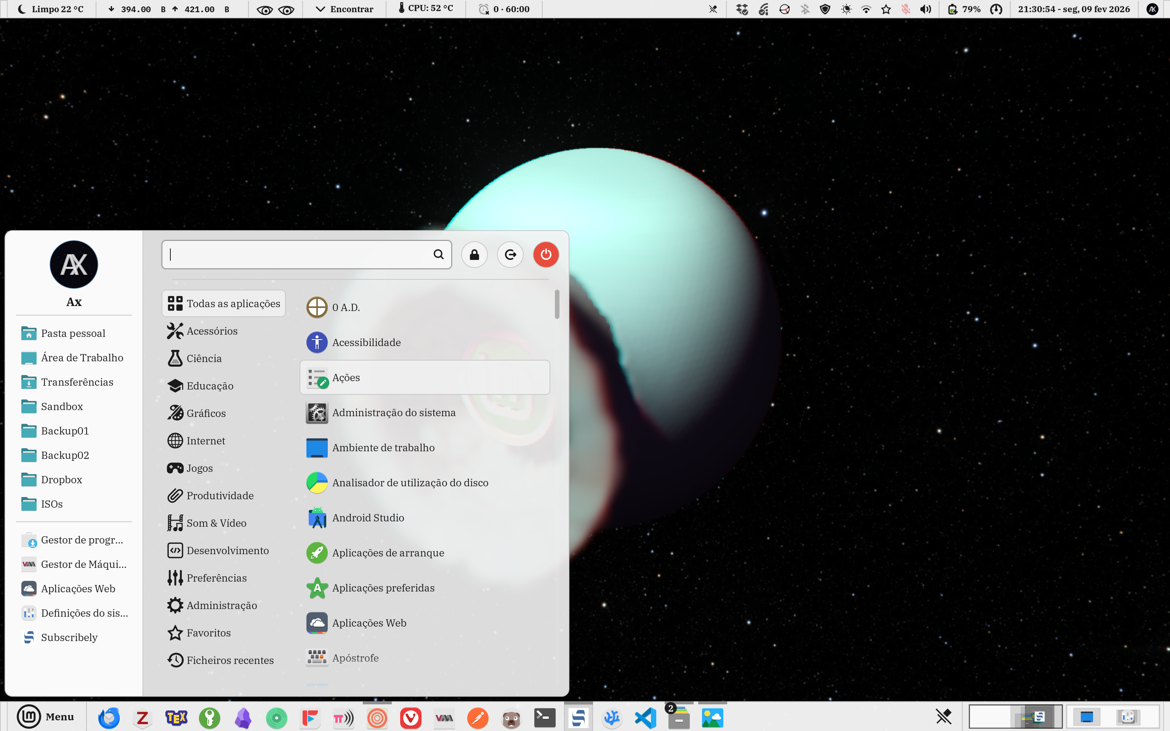Open the date and time calendar applet
Screen dimensions: 1170x731
(x=1073, y=9)
